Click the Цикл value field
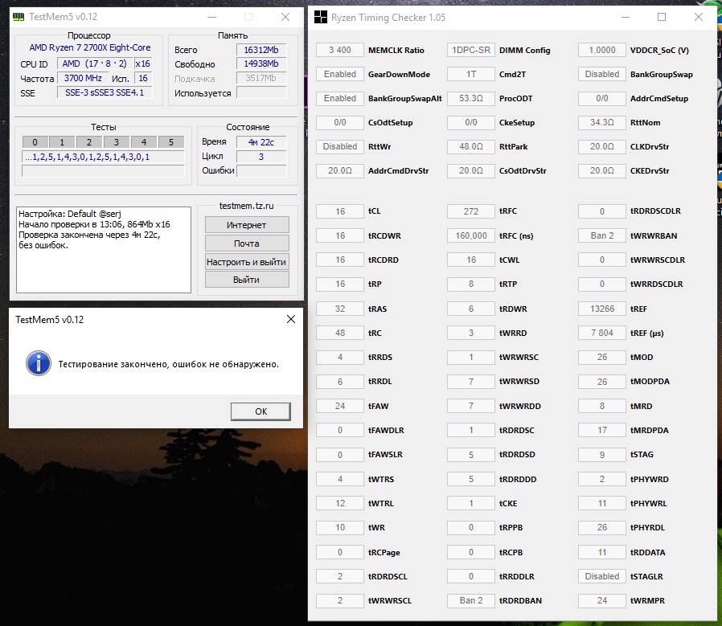This screenshot has height=626, width=722. [x=261, y=157]
